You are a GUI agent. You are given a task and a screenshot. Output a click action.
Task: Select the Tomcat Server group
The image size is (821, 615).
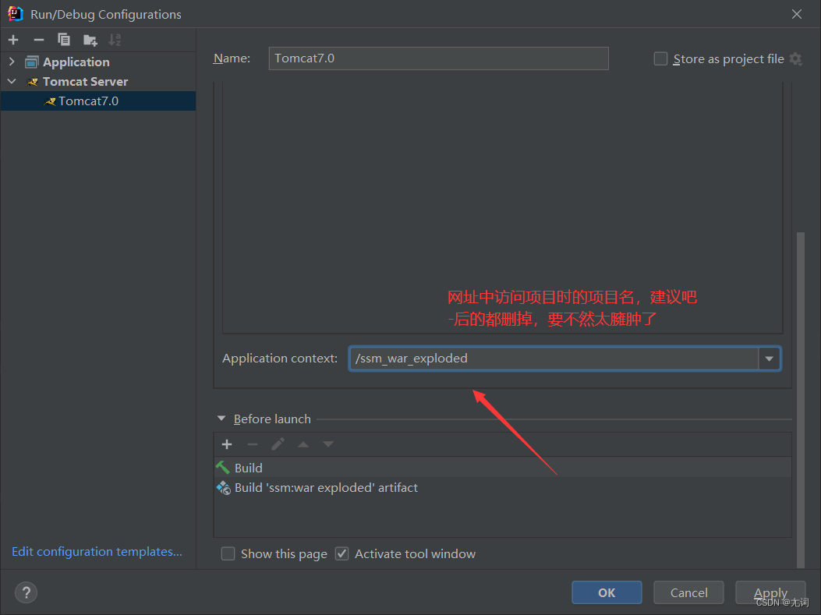(x=85, y=82)
